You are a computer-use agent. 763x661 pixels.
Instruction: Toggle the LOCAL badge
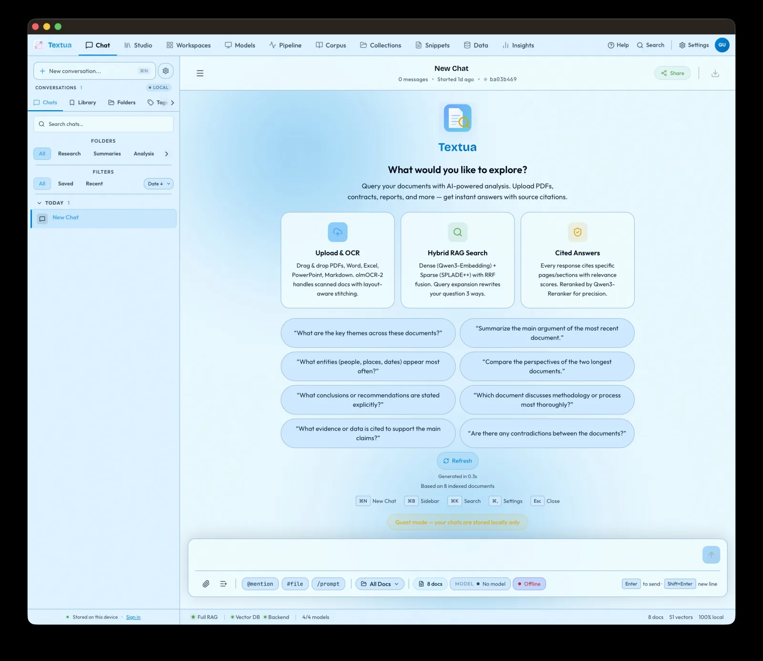pos(158,88)
